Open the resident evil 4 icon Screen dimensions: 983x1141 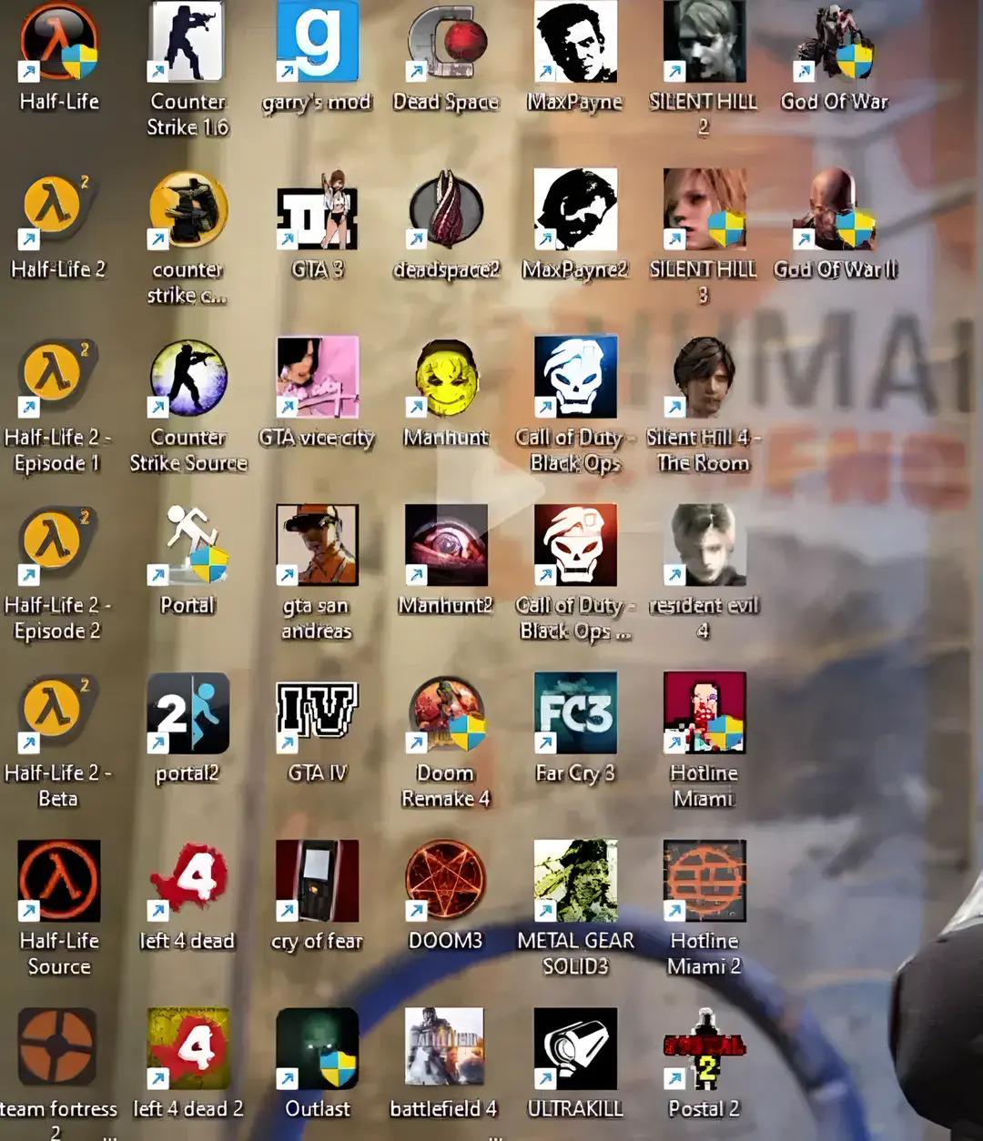[704, 545]
